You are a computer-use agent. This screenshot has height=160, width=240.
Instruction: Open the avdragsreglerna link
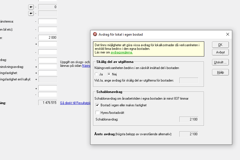[x=122, y=52]
